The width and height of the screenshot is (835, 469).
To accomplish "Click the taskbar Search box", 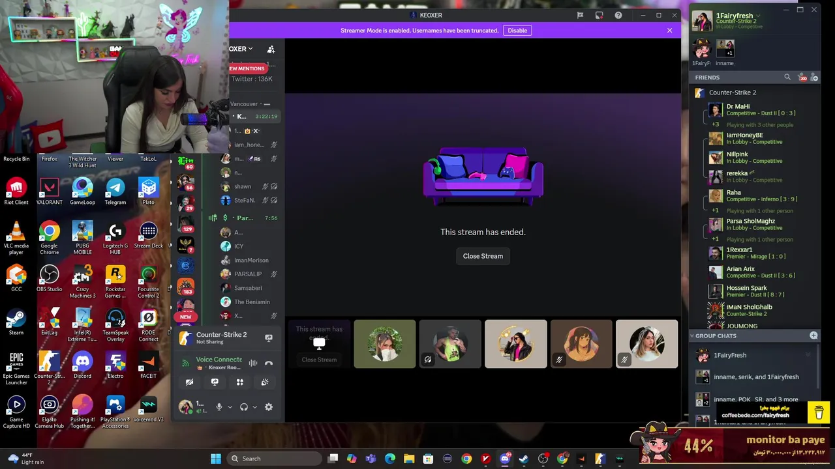I will (x=274, y=459).
